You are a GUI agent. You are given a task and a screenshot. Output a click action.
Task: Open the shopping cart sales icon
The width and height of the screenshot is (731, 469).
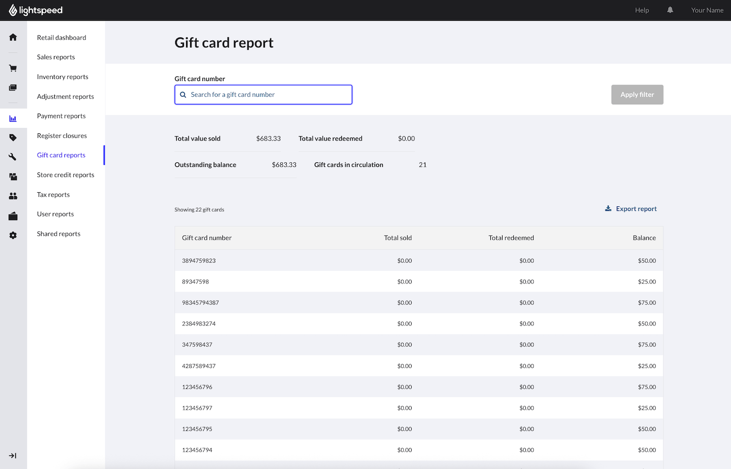point(13,68)
